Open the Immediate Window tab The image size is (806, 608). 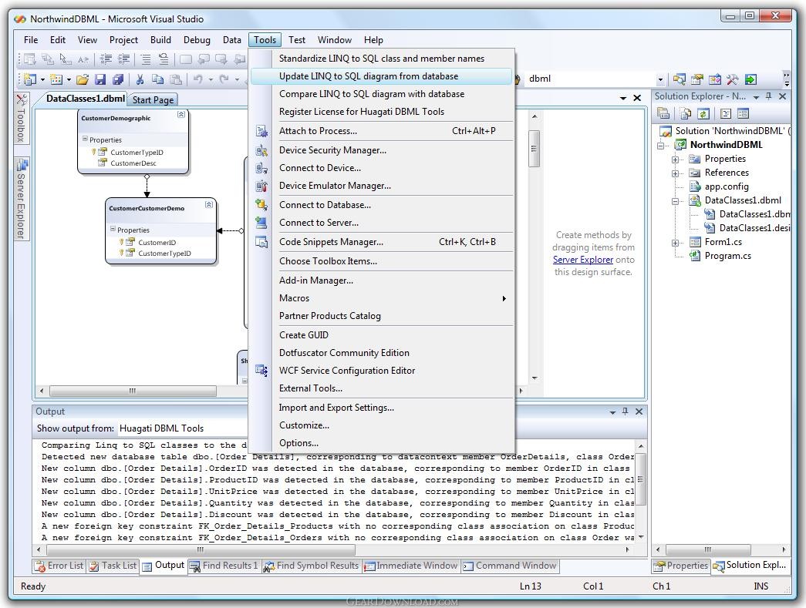(x=411, y=566)
